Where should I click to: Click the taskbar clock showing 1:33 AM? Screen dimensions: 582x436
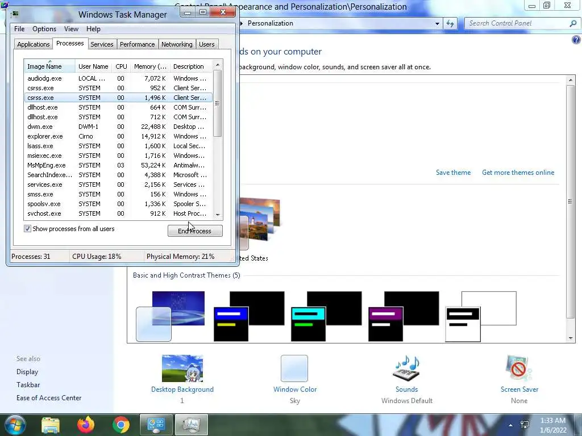pos(553,425)
